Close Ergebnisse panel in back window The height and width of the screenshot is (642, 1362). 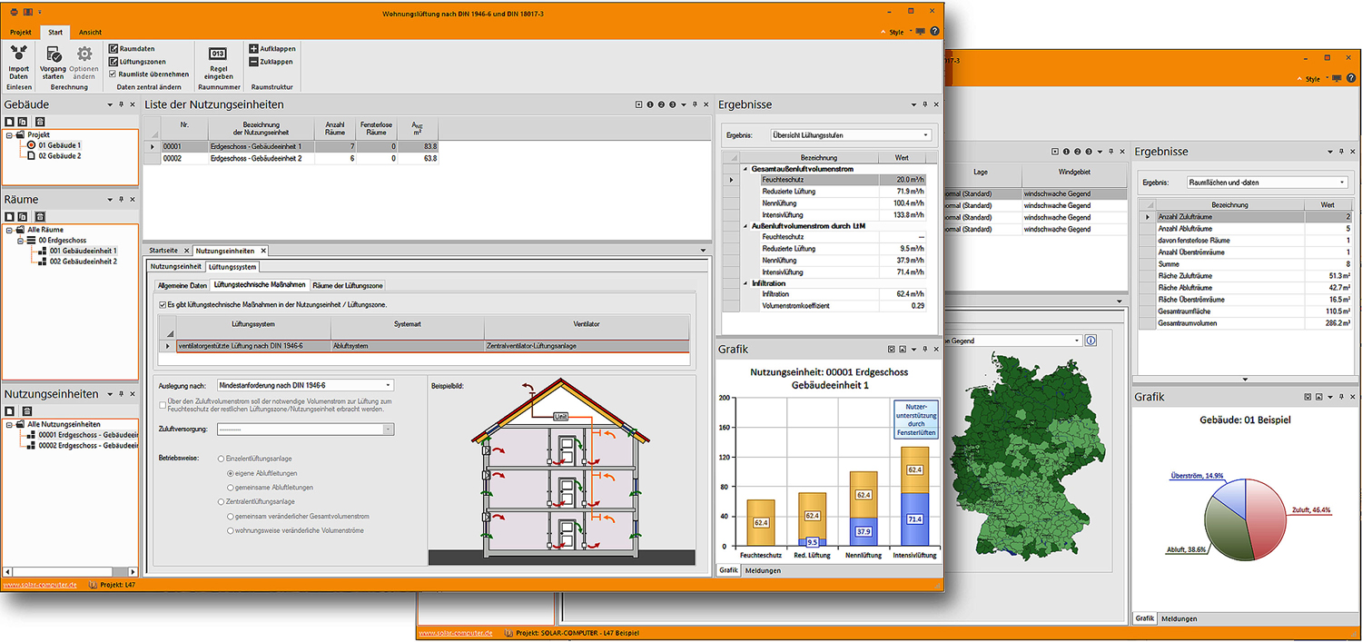point(1353,152)
